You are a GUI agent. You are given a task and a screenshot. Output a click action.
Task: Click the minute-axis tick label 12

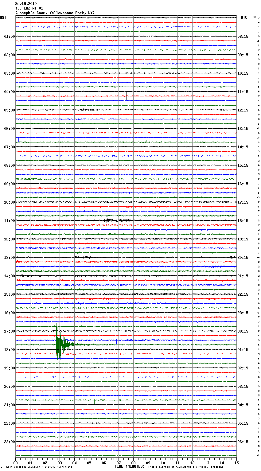(192, 463)
